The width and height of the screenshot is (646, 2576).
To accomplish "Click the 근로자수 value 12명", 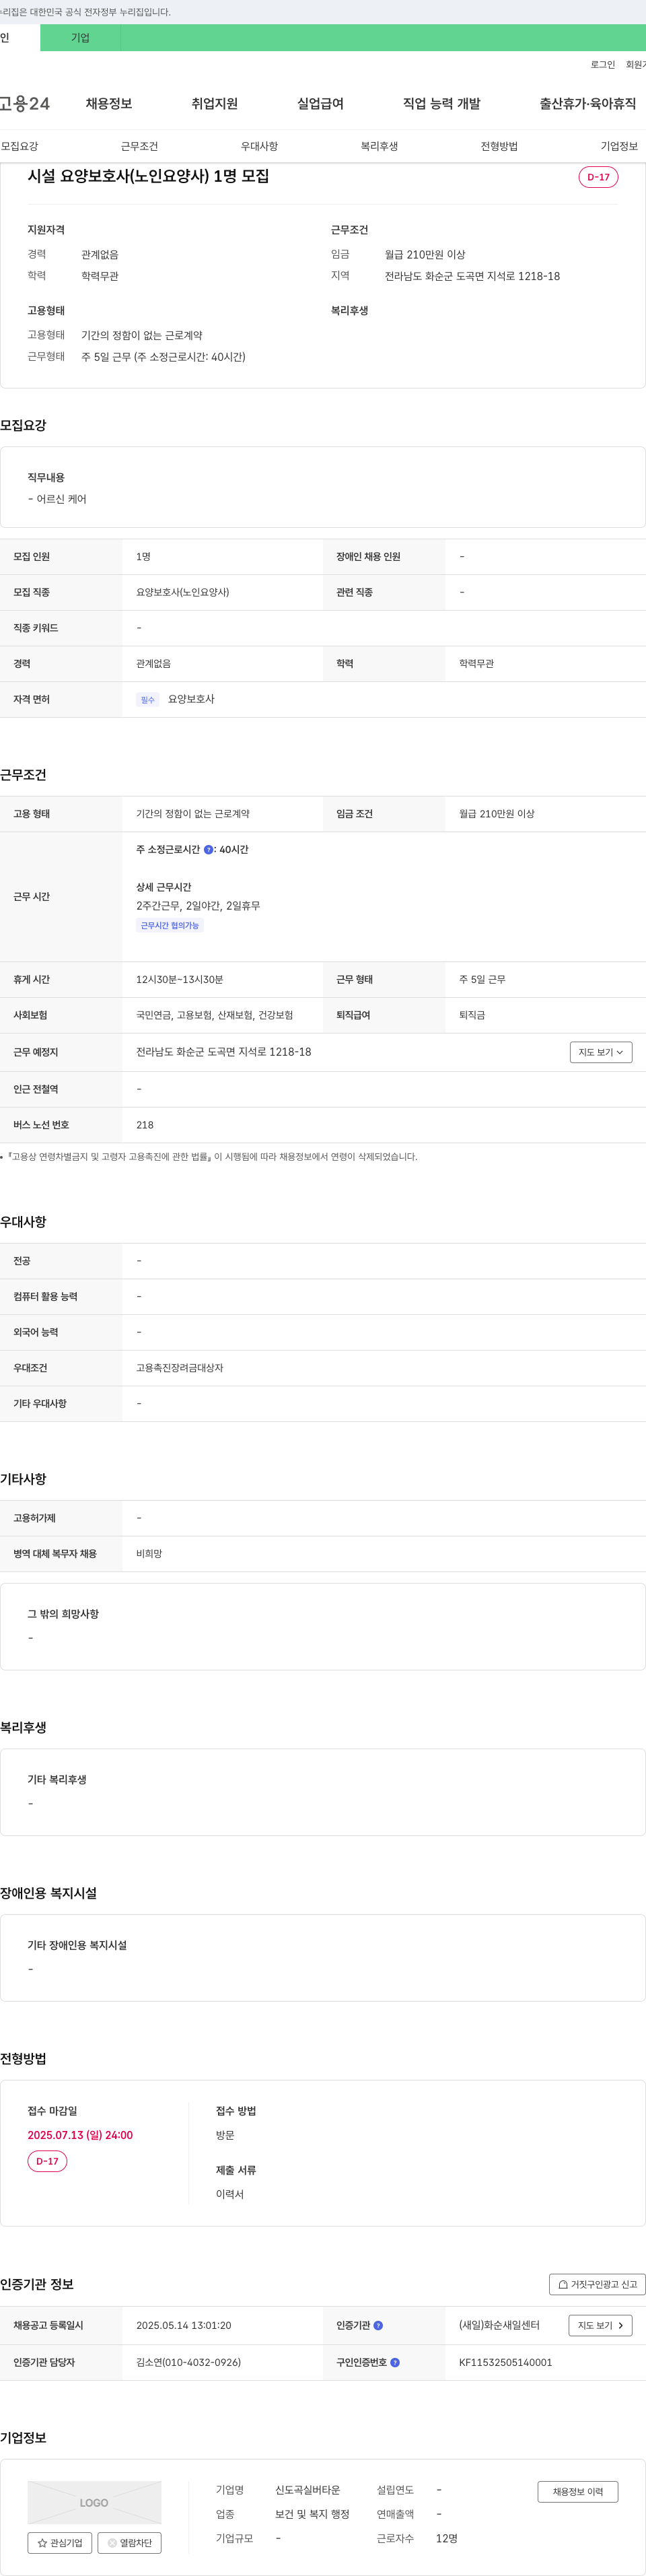I will coord(447,2538).
